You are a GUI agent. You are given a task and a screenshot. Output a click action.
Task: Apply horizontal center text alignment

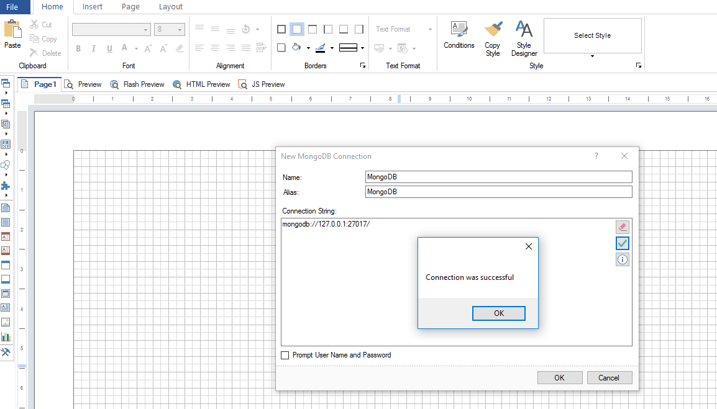point(215,48)
